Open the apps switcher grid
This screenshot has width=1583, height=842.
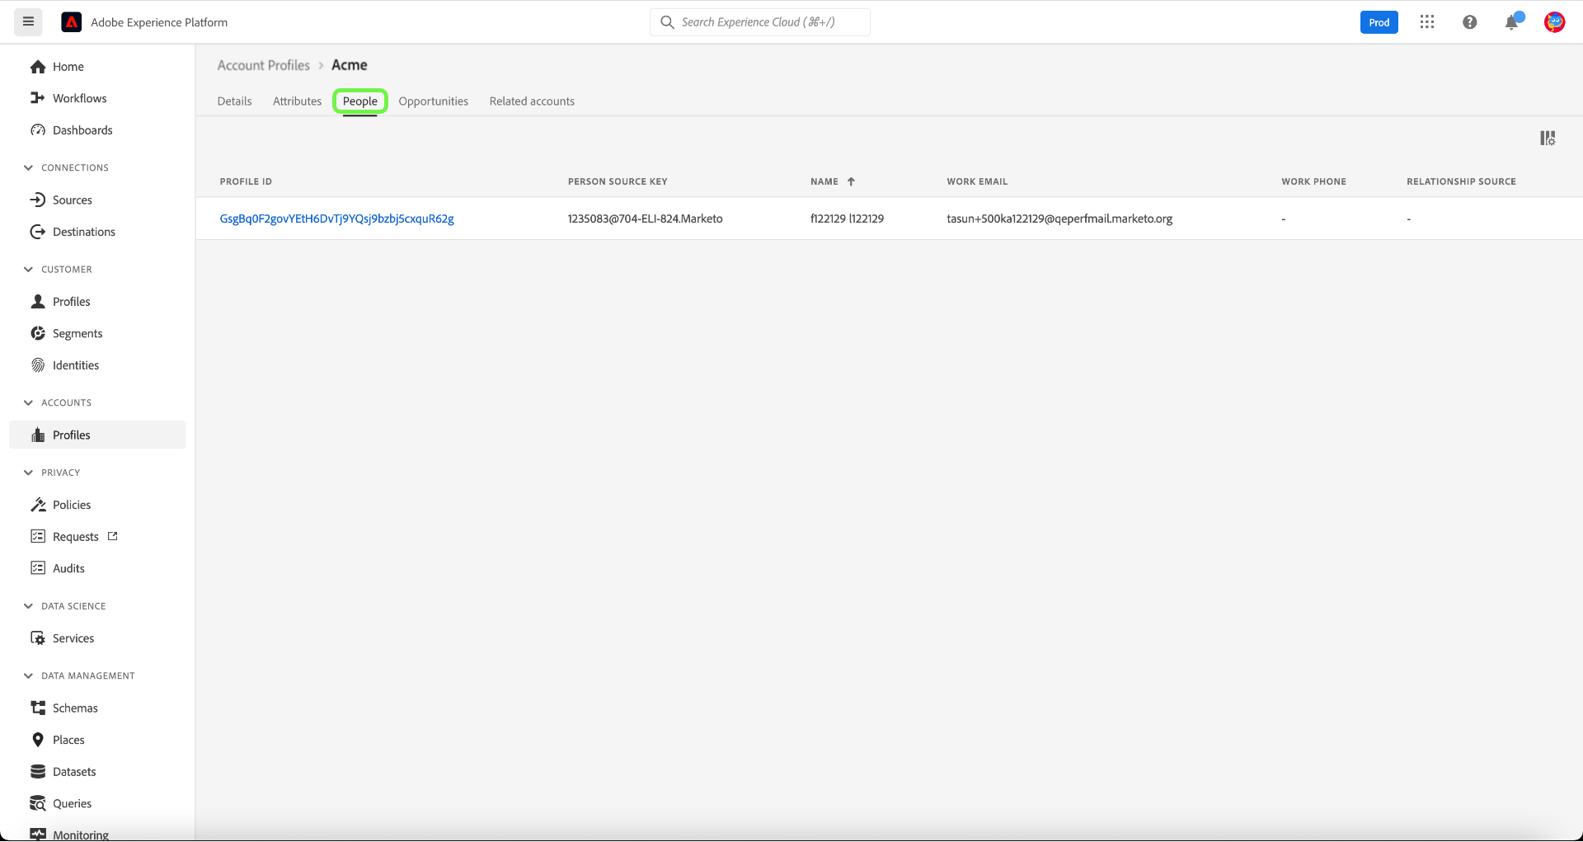(x=1427, y=22)
